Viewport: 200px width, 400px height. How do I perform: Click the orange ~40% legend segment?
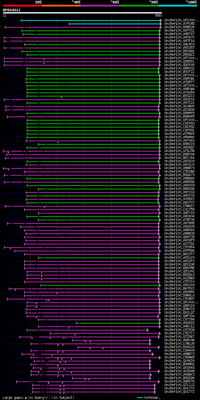pyautogui.click(x=61, y=6)
